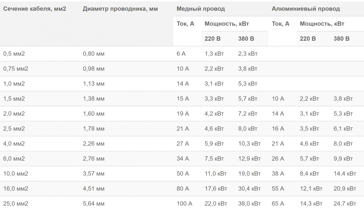Viewport: 364px width, 213px height.
Task: Click the '3,3 кВт' copper power cell
Action: (214, 99)
